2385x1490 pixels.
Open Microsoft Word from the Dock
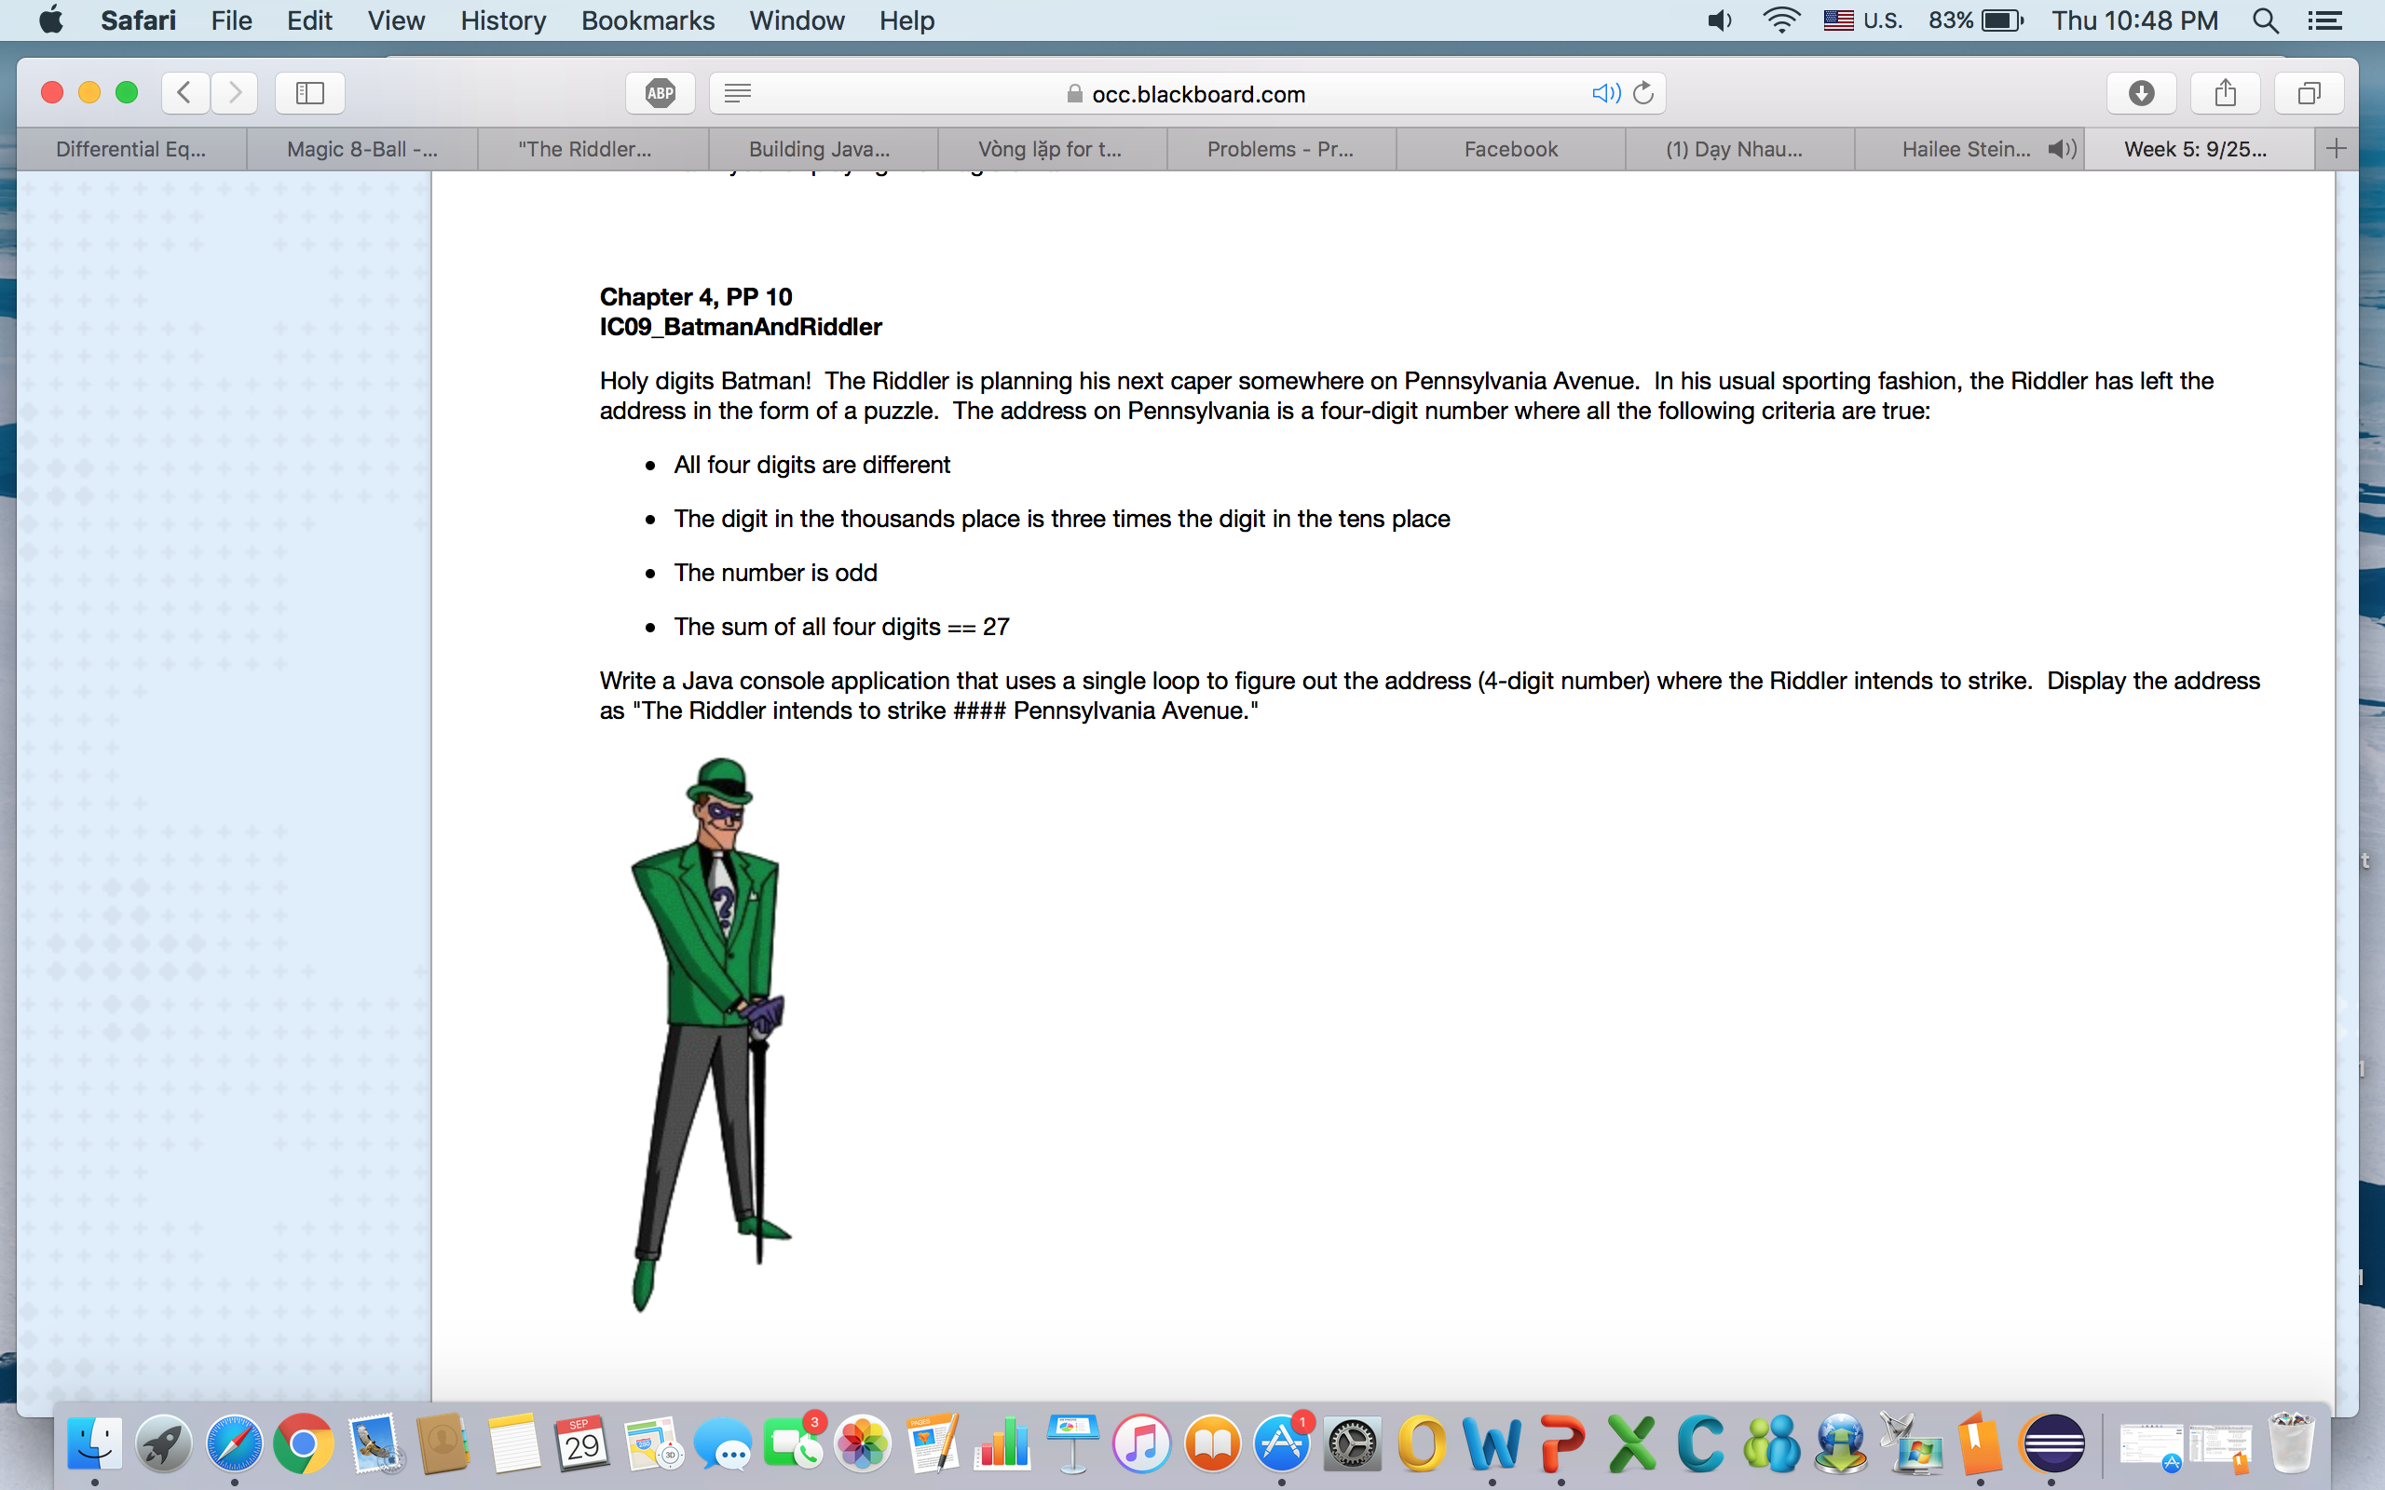coord(1492,1443)
